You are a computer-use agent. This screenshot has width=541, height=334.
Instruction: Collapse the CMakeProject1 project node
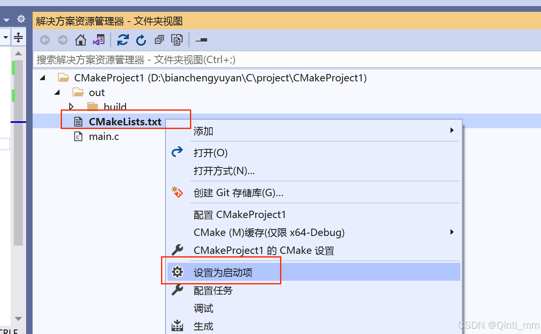point(42,77)
